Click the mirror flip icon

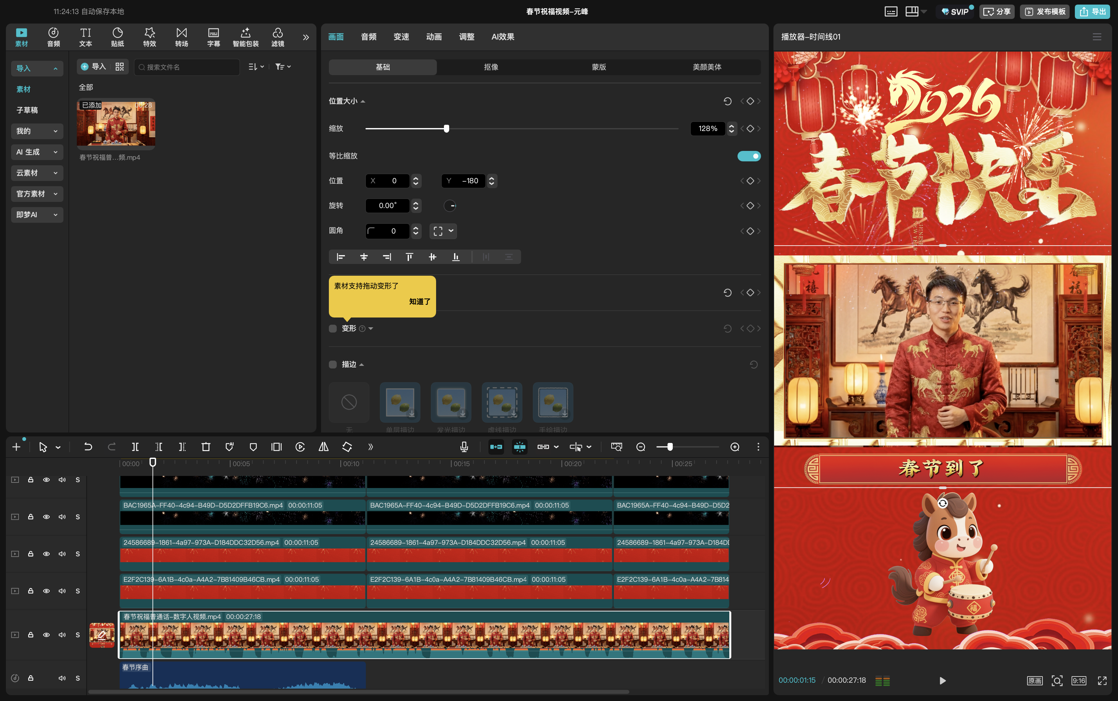pyautogui.click(x=323, y=447)
